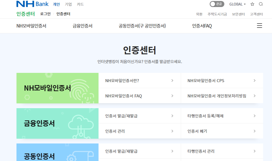Select the 카드 tab

pyautogui.click(x=80, y=4)
